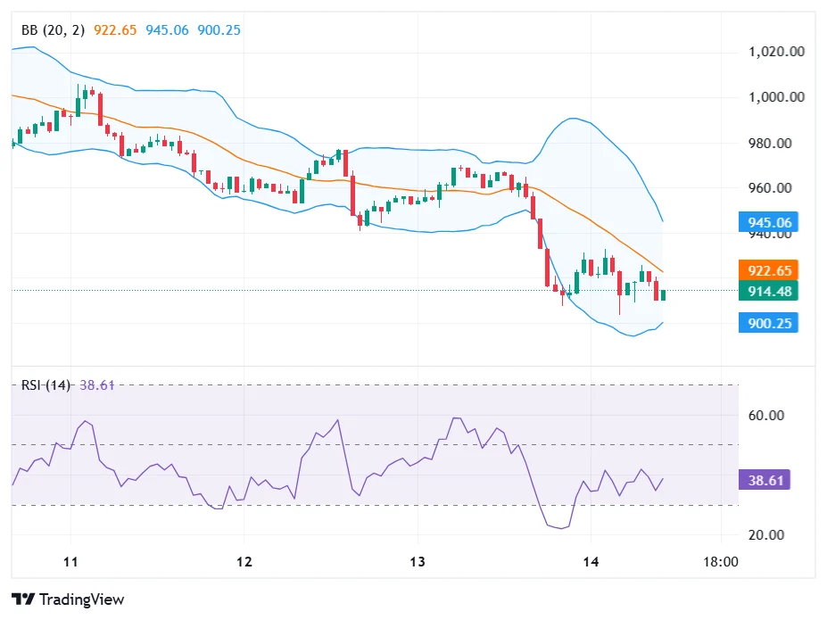Click the 20.00 RSI scale label
Screen dimensions: 827x620
point(765,534)
